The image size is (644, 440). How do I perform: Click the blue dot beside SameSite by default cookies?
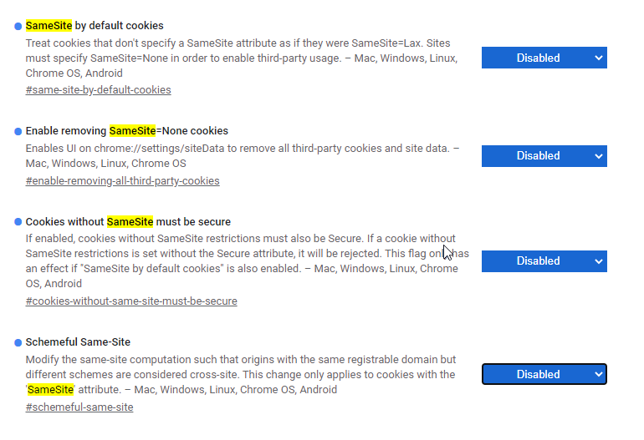tap(18, 27)
